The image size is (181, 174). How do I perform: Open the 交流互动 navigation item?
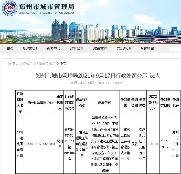[x=124, y=48]
